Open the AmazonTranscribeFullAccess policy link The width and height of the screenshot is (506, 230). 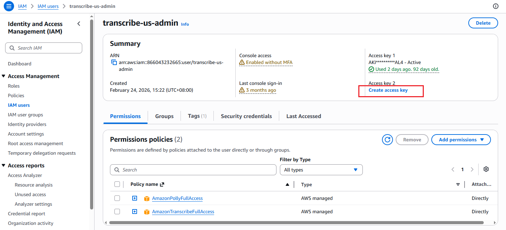click(x=183, y=212)
